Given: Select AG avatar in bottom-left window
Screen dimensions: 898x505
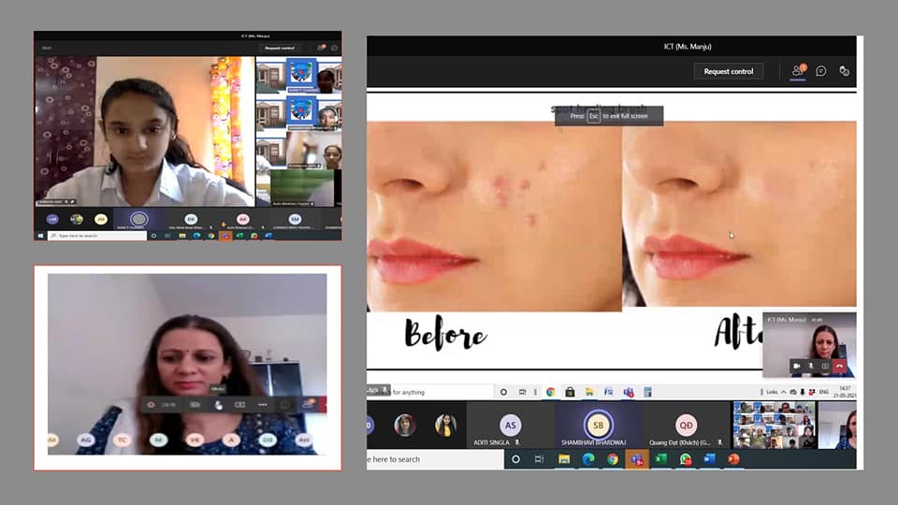Looking at the screenshot, I should (86, 440).
